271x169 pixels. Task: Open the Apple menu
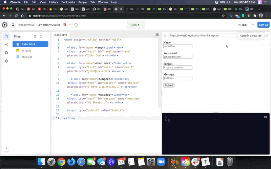click(x=5, y=2)
